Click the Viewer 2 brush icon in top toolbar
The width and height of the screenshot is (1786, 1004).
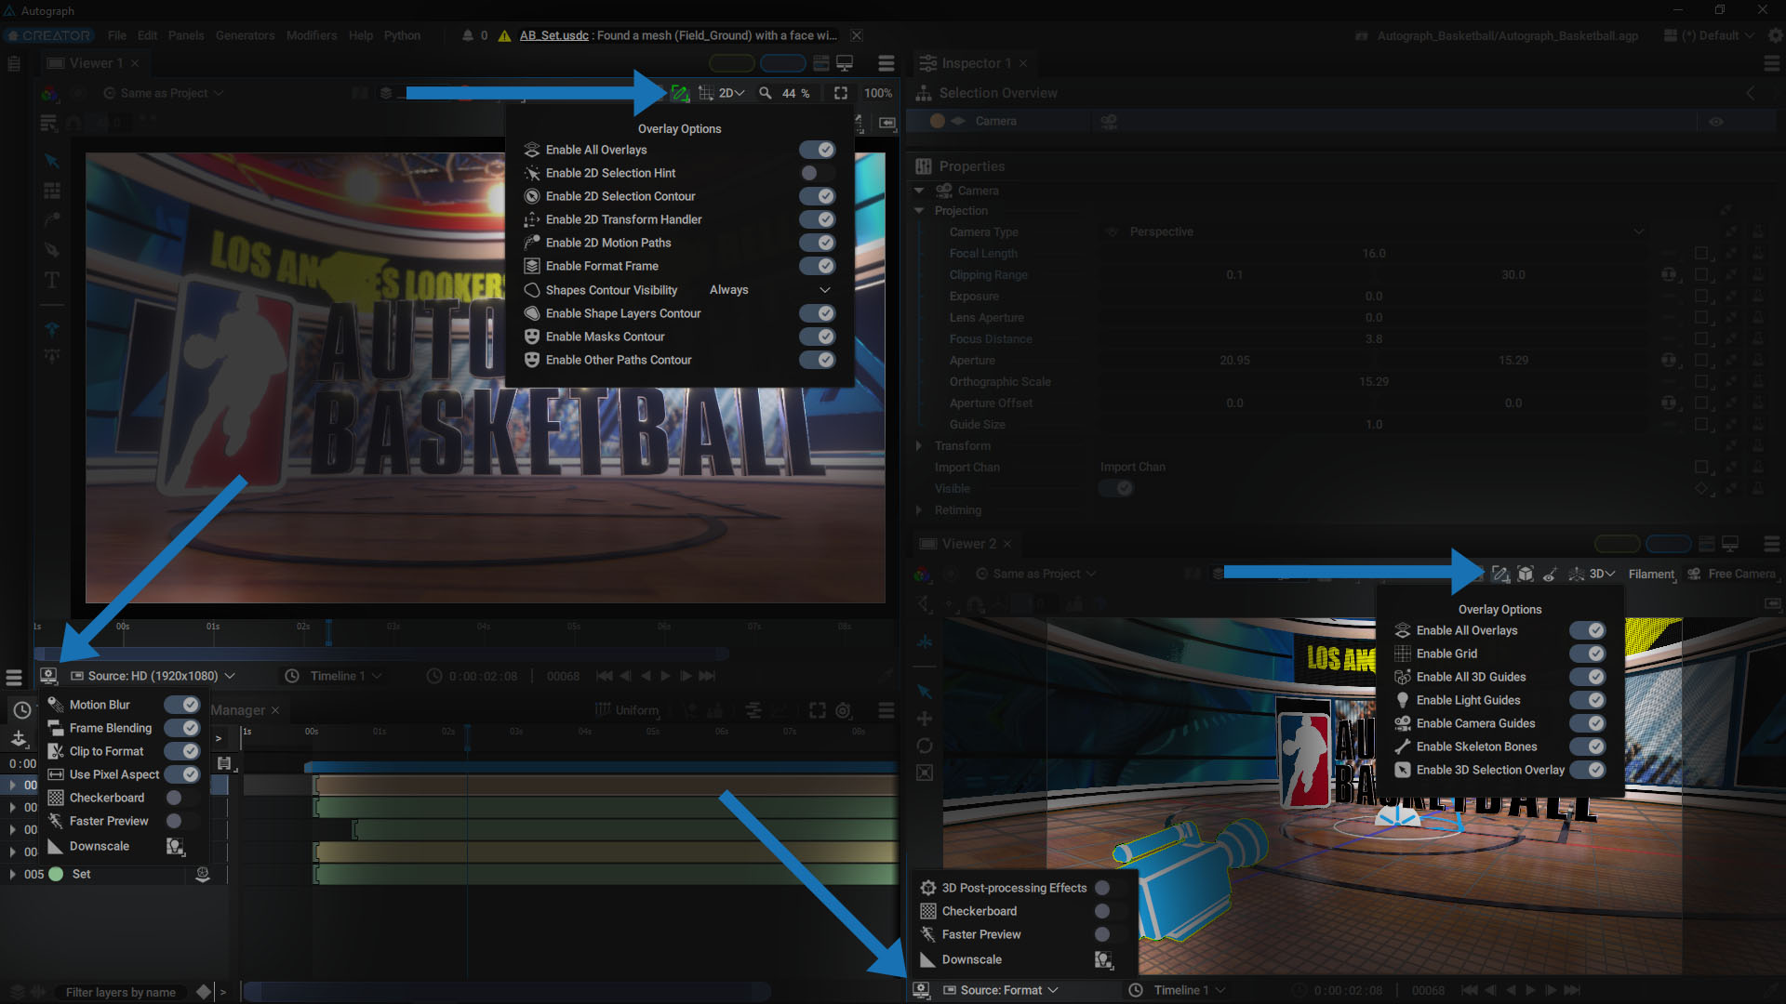1550,575
